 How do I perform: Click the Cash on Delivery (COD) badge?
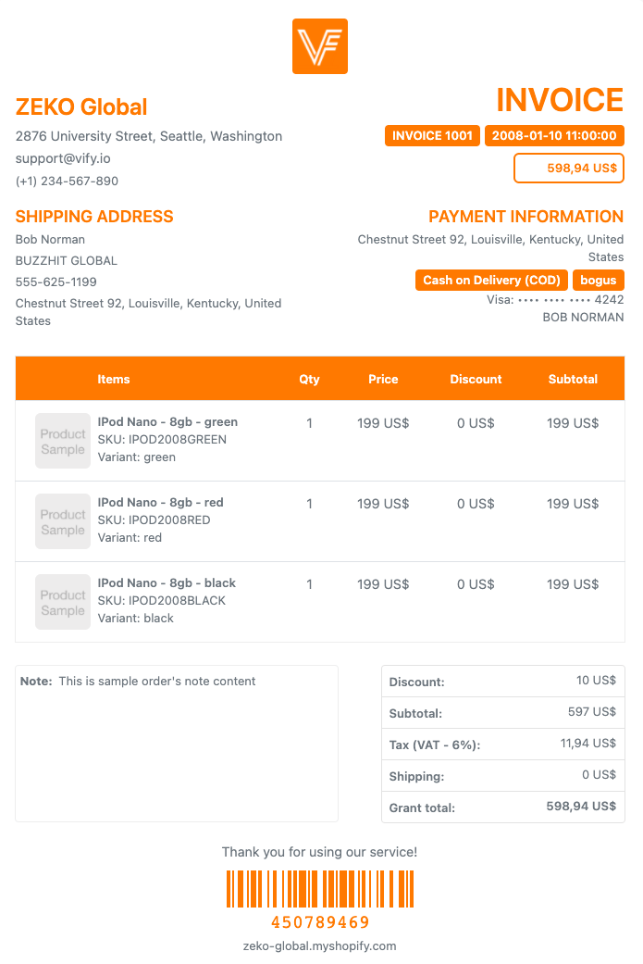(492, 281)
